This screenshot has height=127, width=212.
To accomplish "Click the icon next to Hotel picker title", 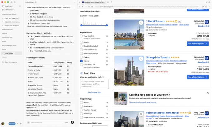I will (x=36, y=2).
